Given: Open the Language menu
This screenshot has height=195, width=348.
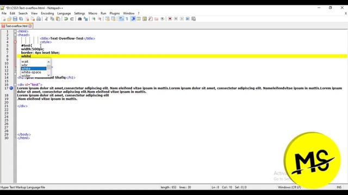Looking at the screenshot, I should pyautogui.click(x=64, y=14).
